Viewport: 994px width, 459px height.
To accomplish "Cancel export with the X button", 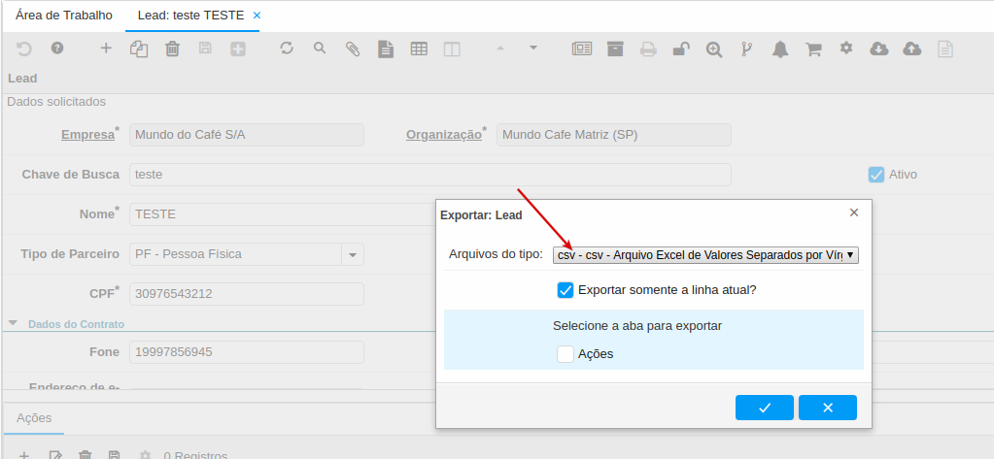I will tap(828, 408).
